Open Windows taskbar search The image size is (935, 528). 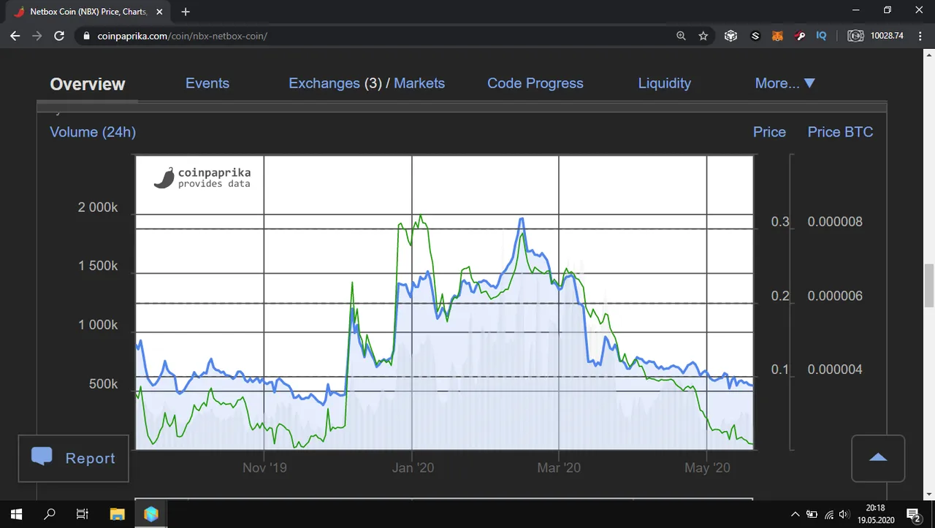pyautogui.click(x=50, y=514)
